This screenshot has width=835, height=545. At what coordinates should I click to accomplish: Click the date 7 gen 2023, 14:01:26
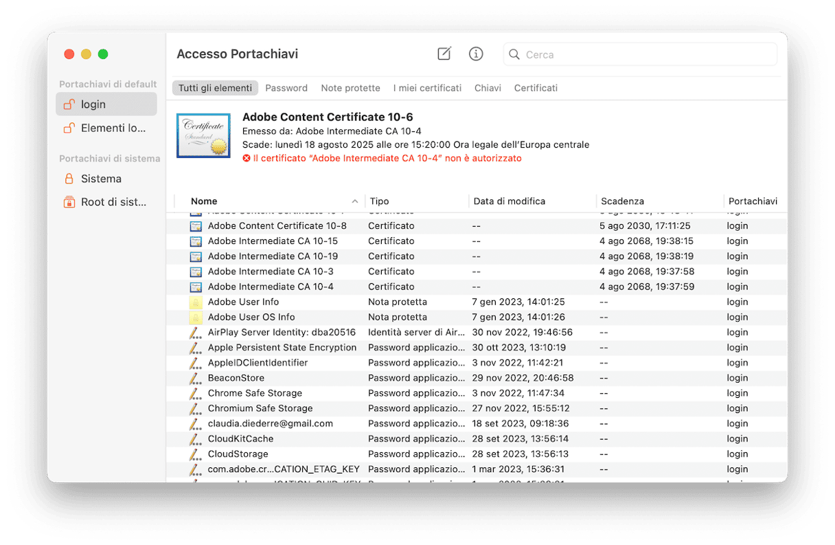pos(518,317)
